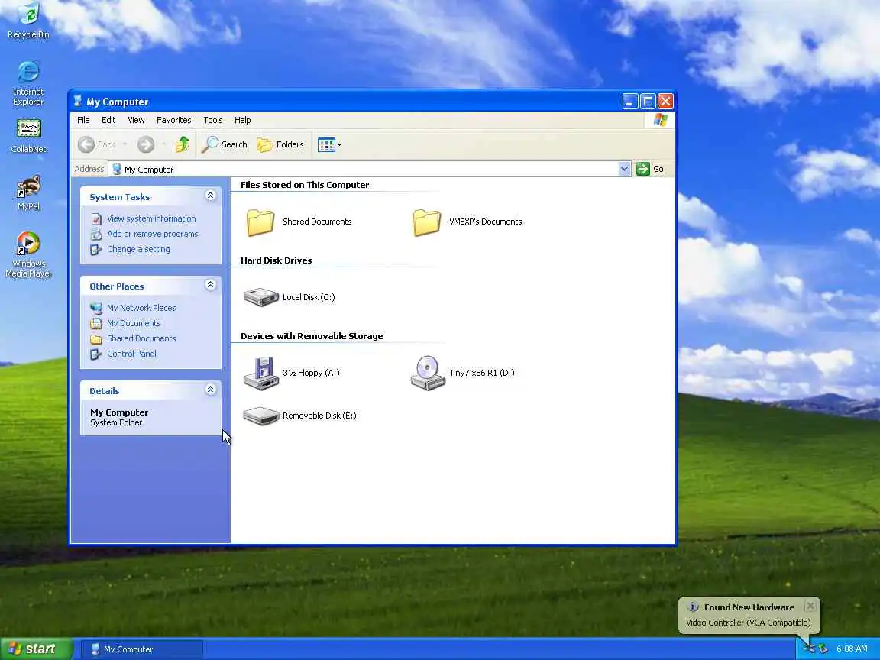The image size is (880, 660).
Task: Minimize the My Computer window
Action: click(630, 102)
